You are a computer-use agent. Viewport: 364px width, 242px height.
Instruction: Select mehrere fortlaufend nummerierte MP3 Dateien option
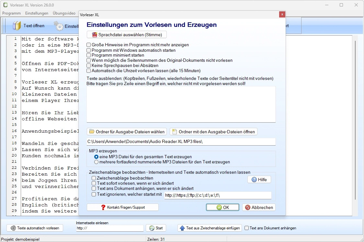(96, 162)
